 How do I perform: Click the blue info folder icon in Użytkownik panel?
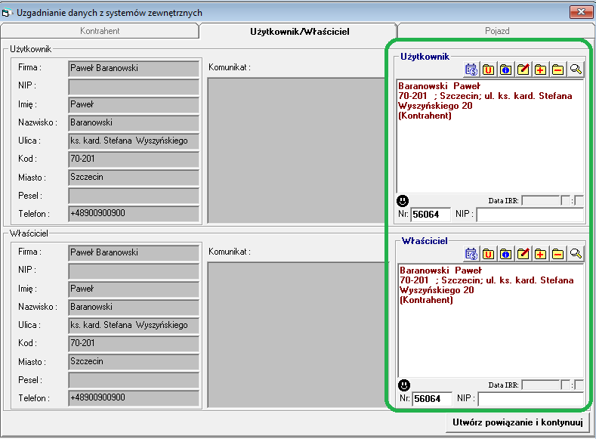tap(505, 70)
